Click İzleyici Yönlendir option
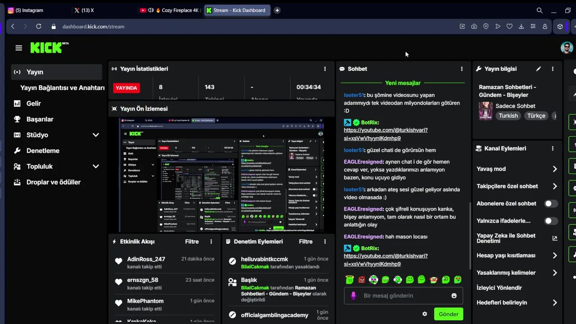576x324 pixels. 499,288
